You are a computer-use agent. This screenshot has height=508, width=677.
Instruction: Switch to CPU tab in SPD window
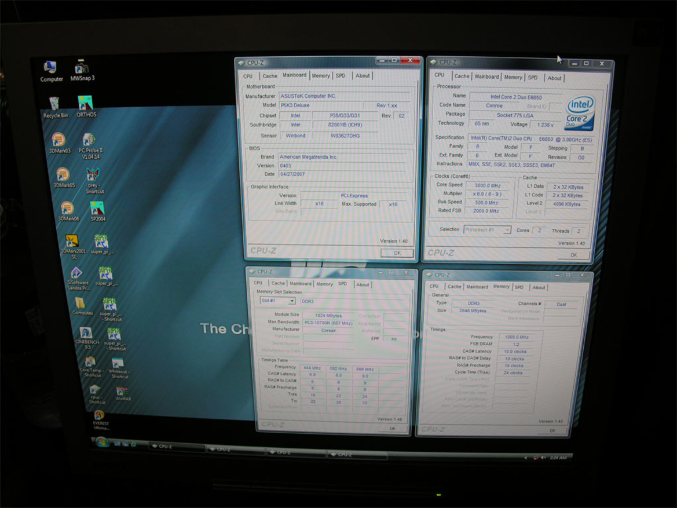258,283
